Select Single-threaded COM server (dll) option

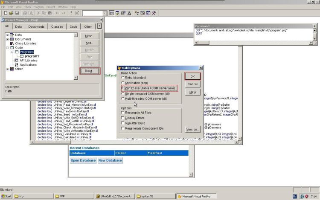coord(122,93)
